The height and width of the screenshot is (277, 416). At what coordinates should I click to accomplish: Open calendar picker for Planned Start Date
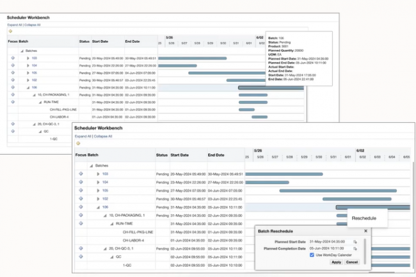[355, 241]
